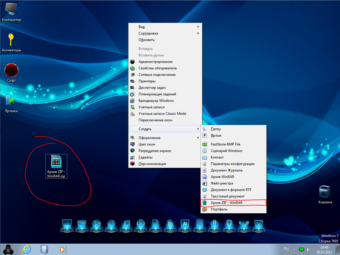Create a new Ярлык from the submenu
The image size is (340, 255).
coord(234,135)
